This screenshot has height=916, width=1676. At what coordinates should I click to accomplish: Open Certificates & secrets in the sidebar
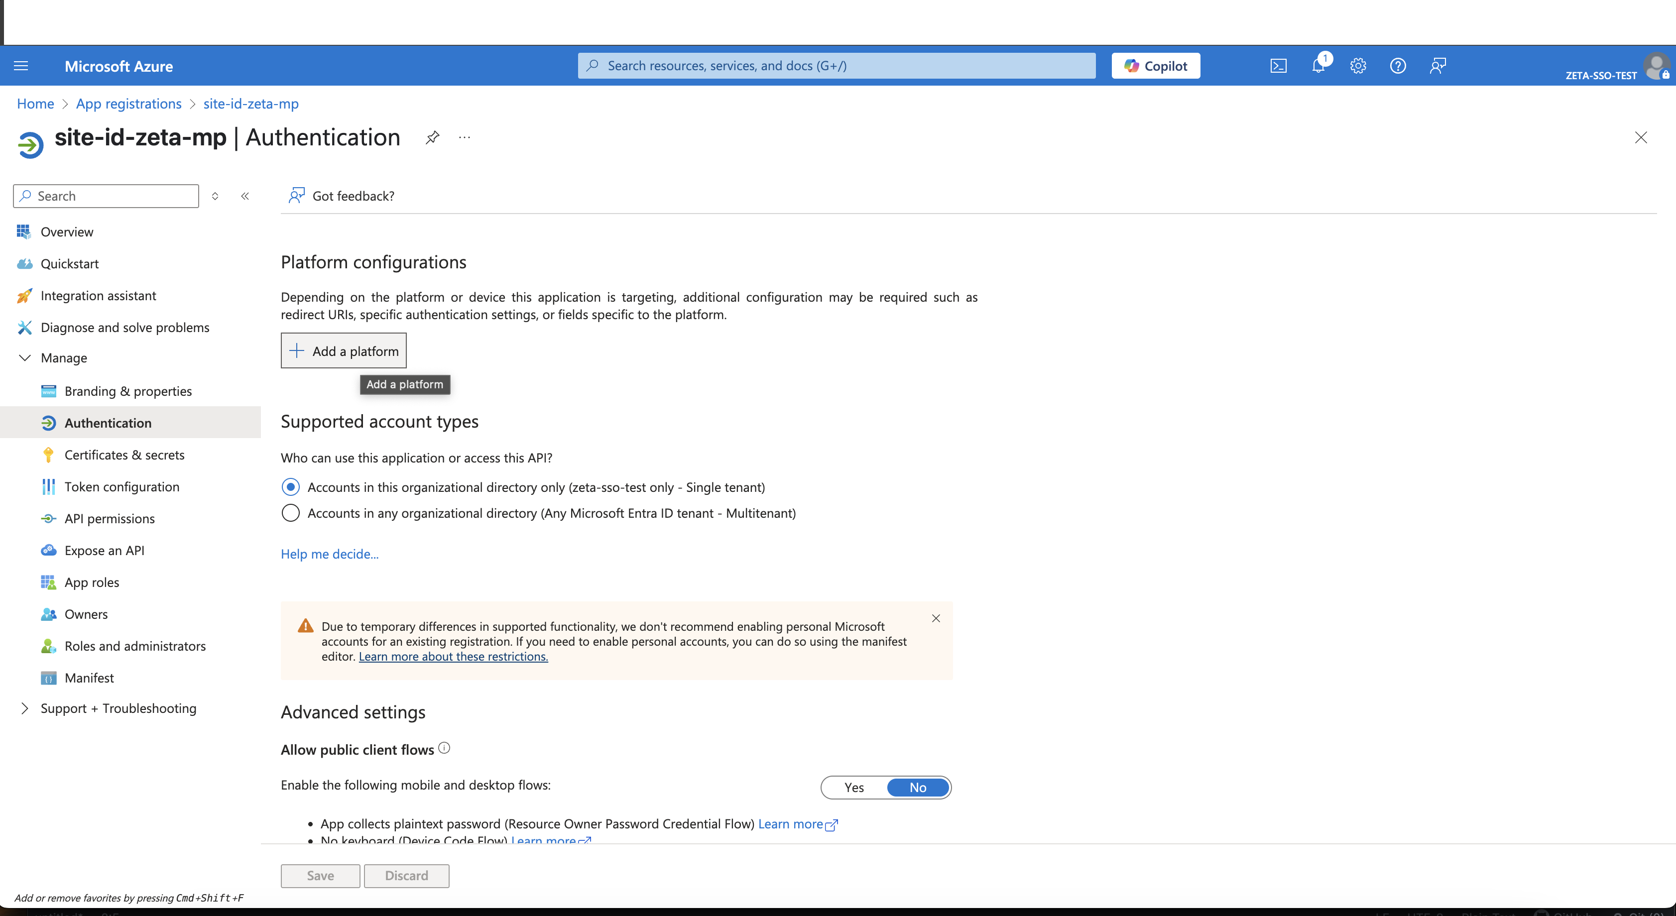[124, 455]
